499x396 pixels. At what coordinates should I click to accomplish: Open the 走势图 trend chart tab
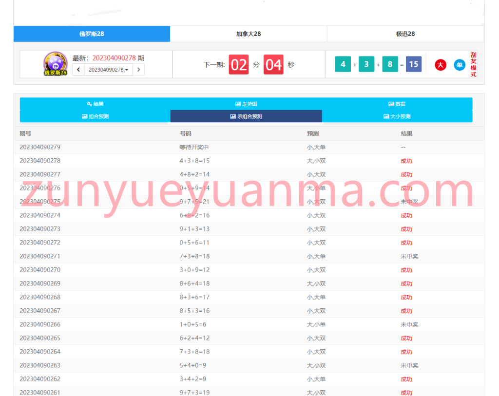pos(246,104)
